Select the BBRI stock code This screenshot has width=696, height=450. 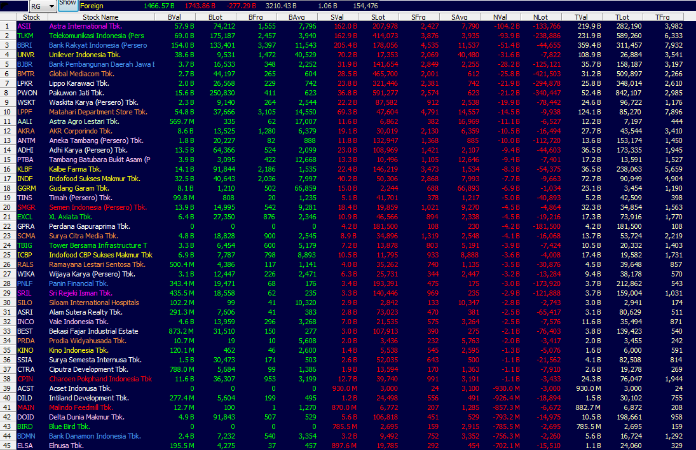coord(24,45)
